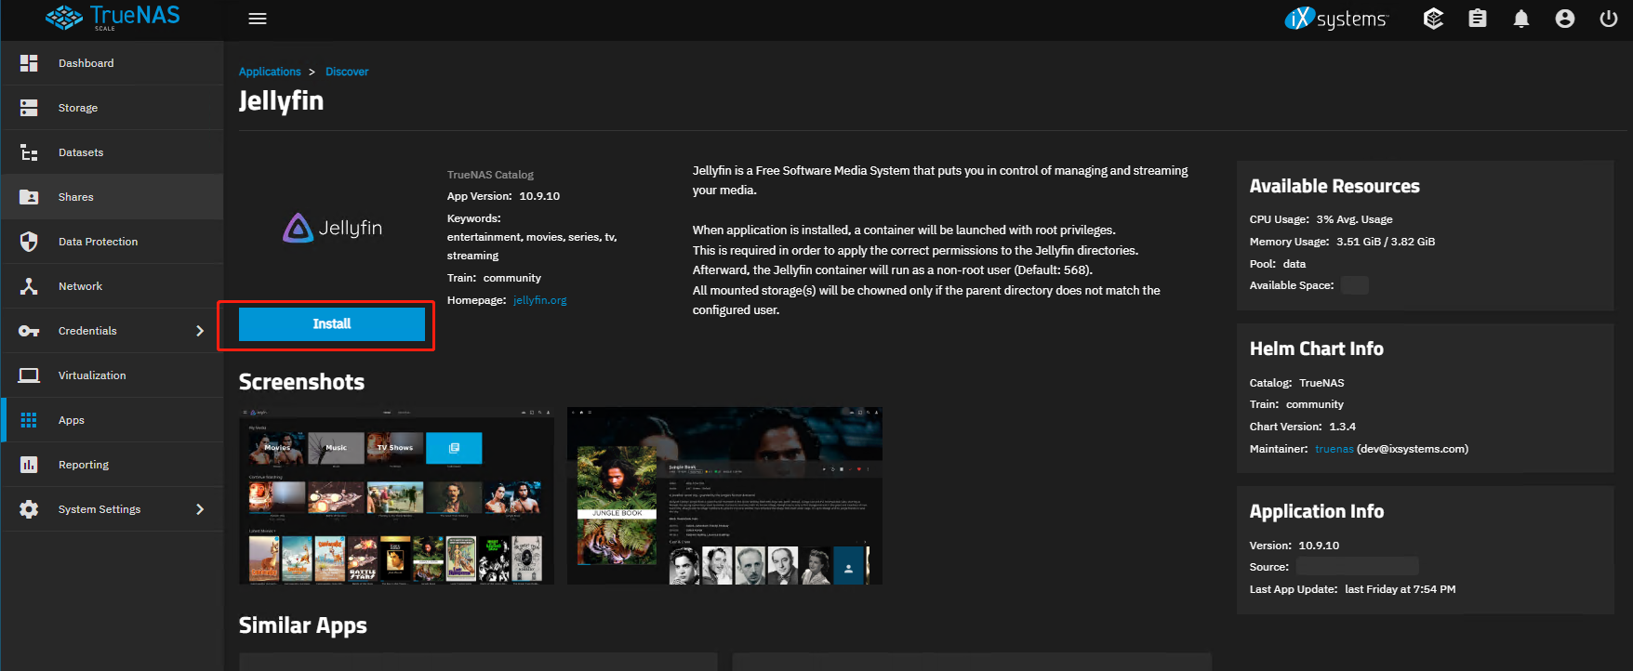
Task: Open the Jobs clipboard icon
Action: click(x=1478, y=19)
